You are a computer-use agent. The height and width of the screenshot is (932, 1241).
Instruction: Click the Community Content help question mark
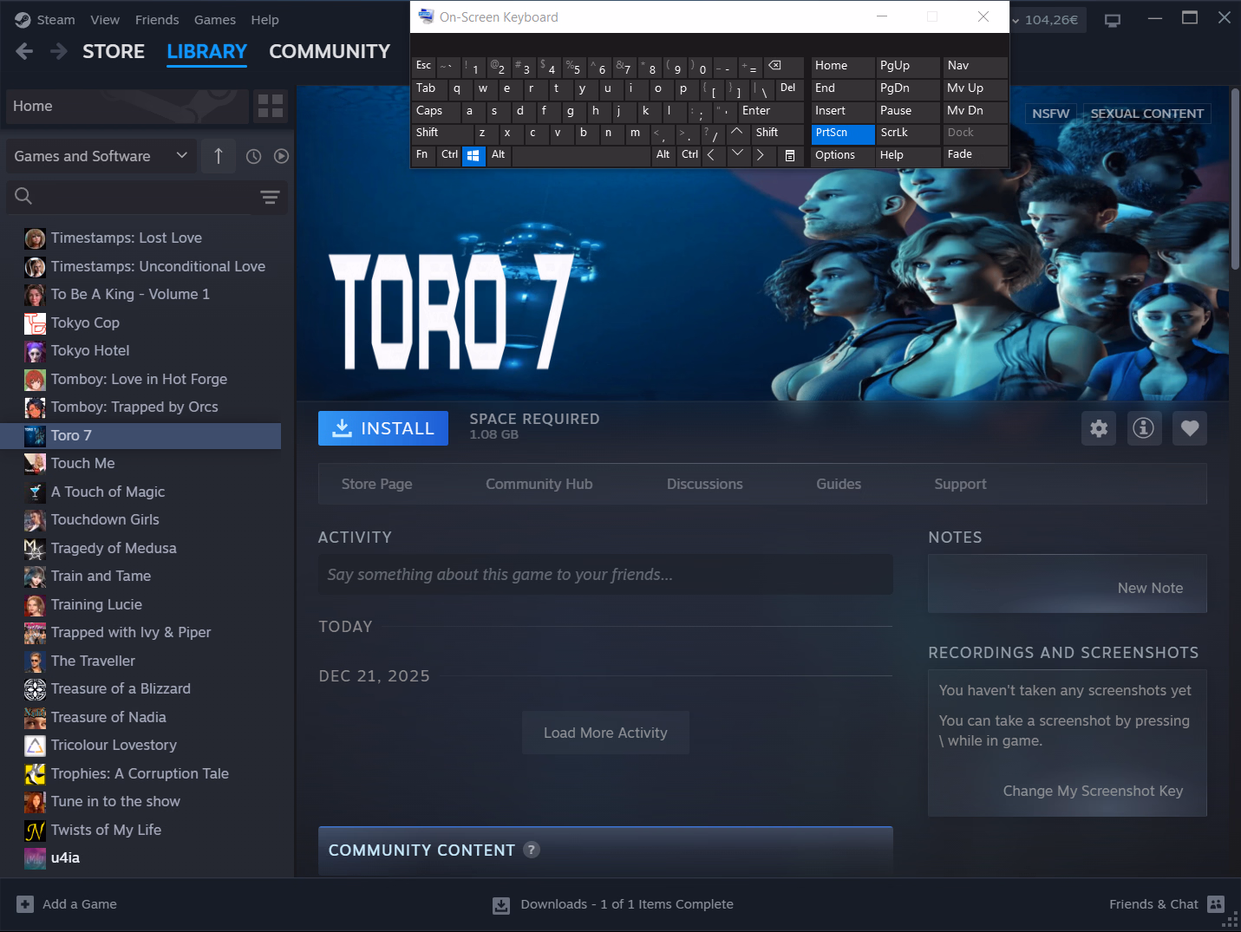(x=532, y=850)
